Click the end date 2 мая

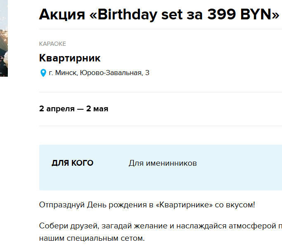(x=97, y=109)
